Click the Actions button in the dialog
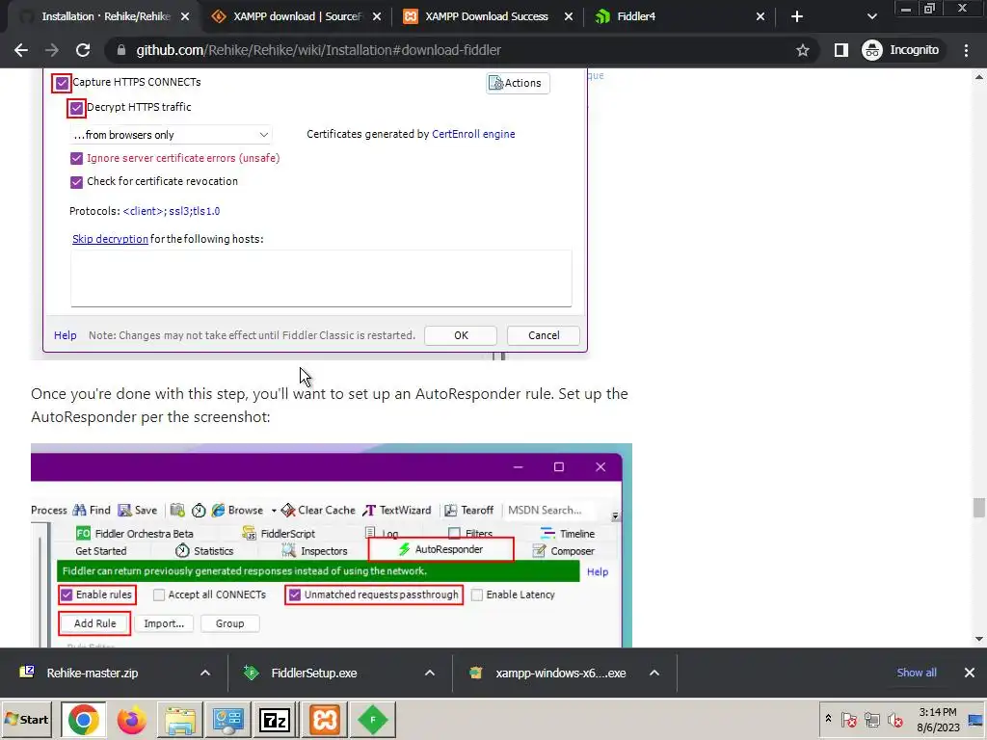The image size is (987, 740). 518,83
